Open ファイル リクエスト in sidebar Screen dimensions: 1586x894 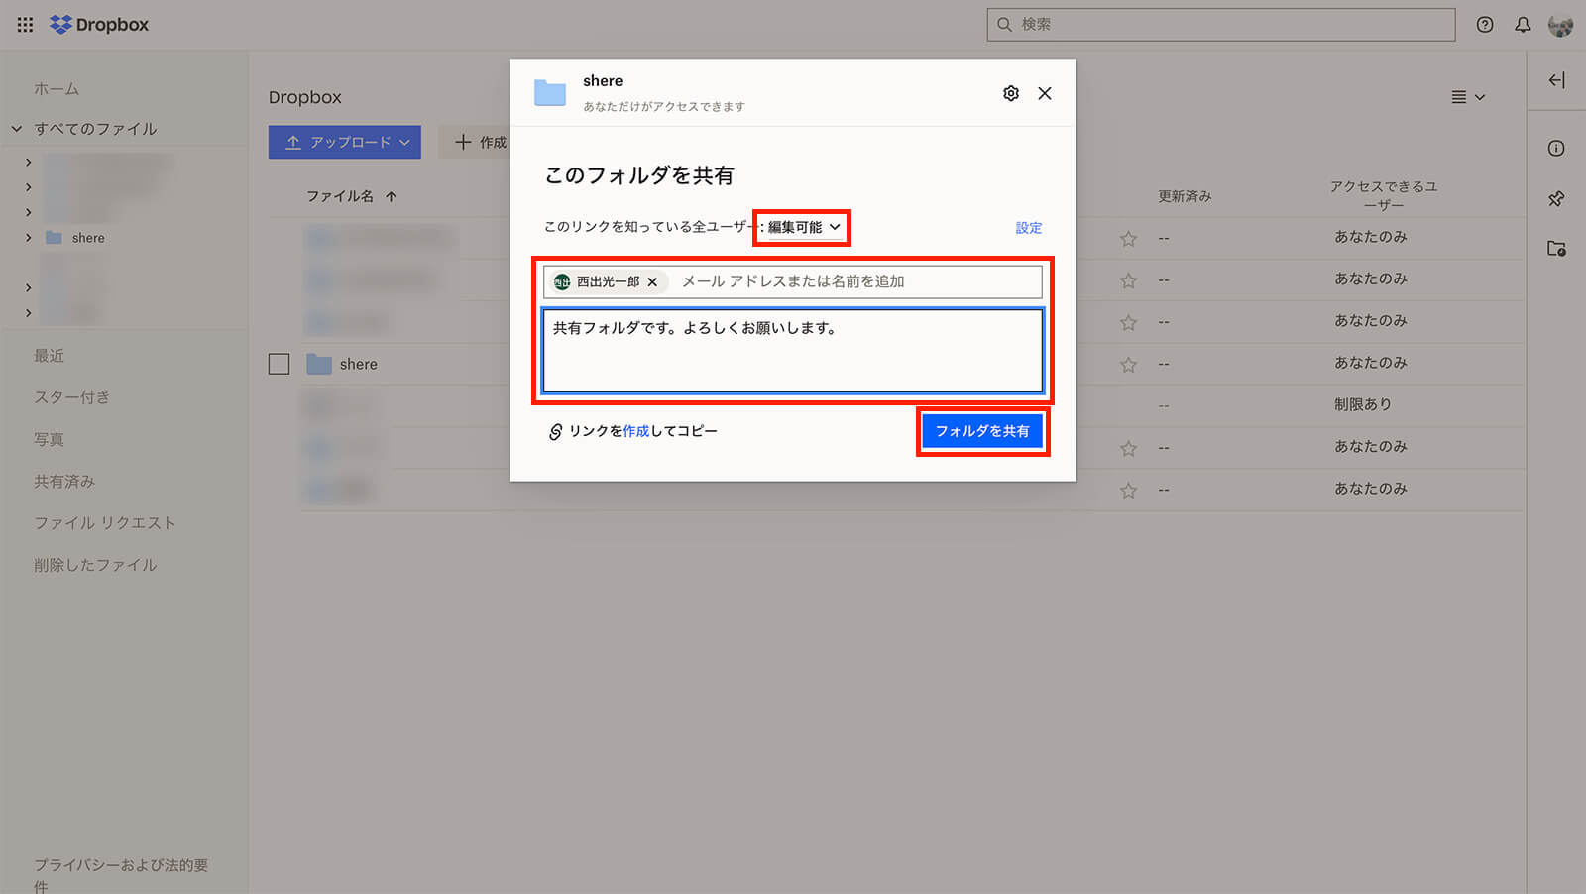point(104,523)
